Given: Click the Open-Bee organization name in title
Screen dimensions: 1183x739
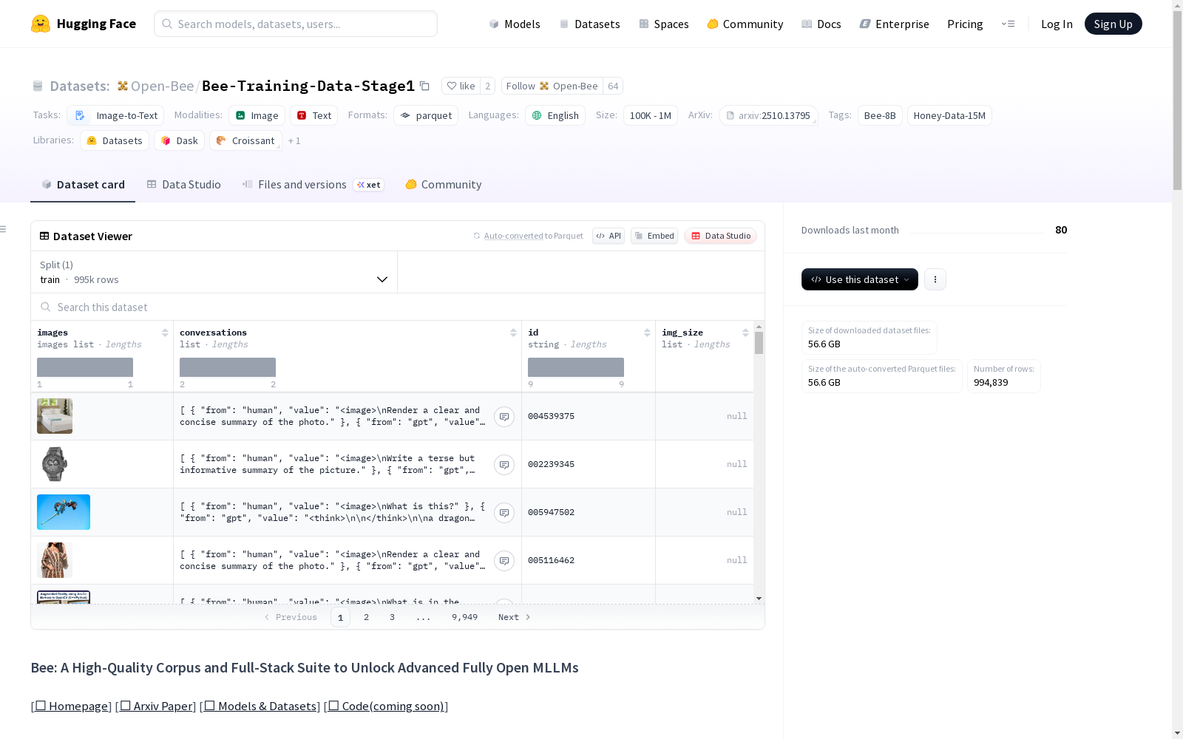Looking at the screenshot, I should 162,86.
